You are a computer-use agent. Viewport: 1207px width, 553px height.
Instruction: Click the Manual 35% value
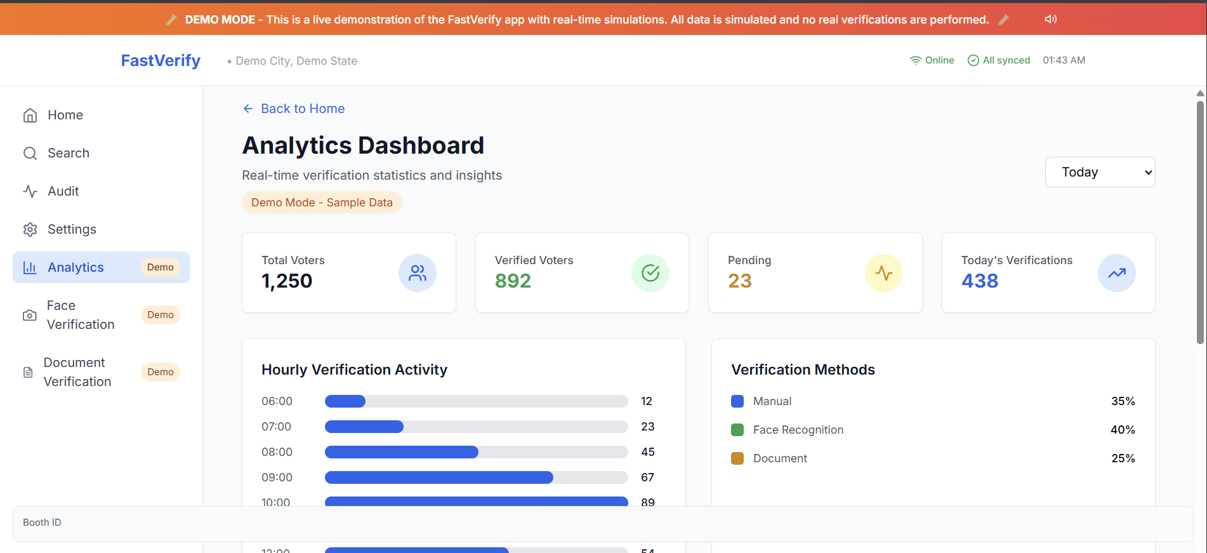pyautogui.click(x=1123, y=401)
